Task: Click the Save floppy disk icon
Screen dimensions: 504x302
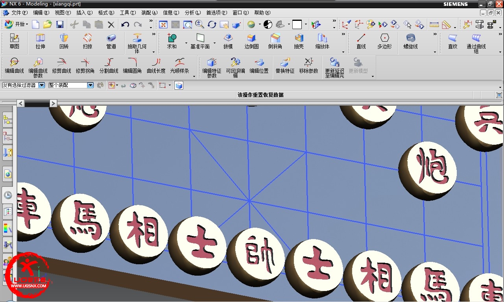Action: tap(60, 25)
